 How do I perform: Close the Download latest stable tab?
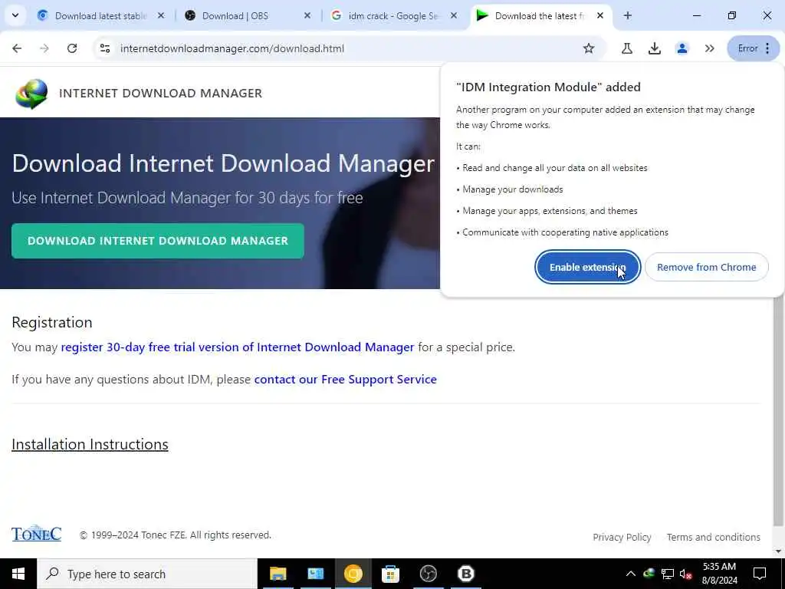(161, 15)
